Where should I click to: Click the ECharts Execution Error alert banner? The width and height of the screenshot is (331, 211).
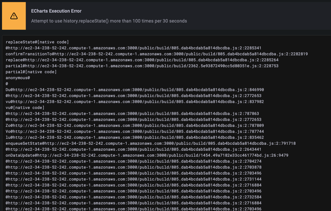point(166,15)
